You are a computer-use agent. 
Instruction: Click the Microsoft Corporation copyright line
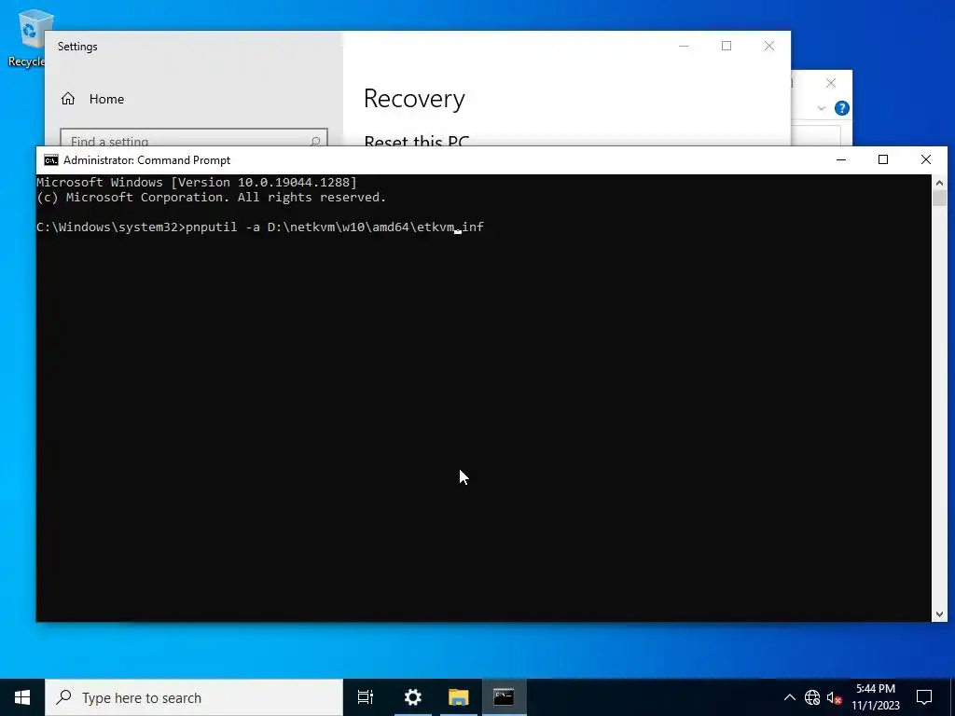click(x=212, y=198)
